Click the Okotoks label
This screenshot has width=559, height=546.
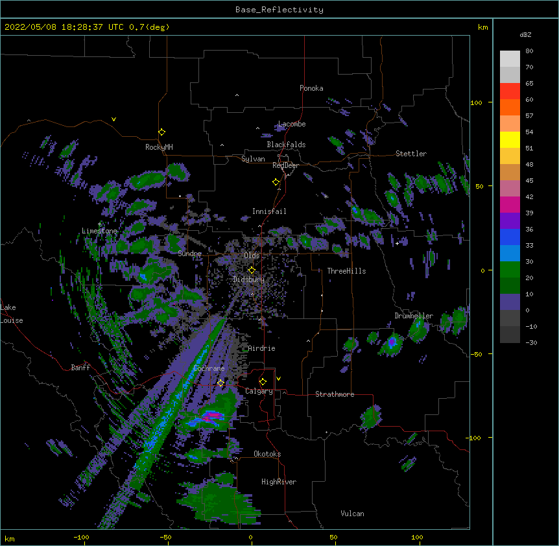[x=267, y=454]
